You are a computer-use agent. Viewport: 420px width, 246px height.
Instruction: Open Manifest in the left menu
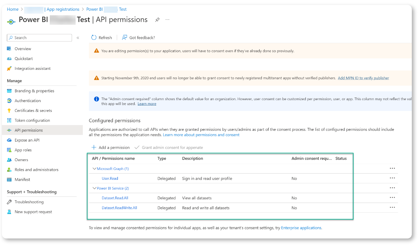point(22,179)
